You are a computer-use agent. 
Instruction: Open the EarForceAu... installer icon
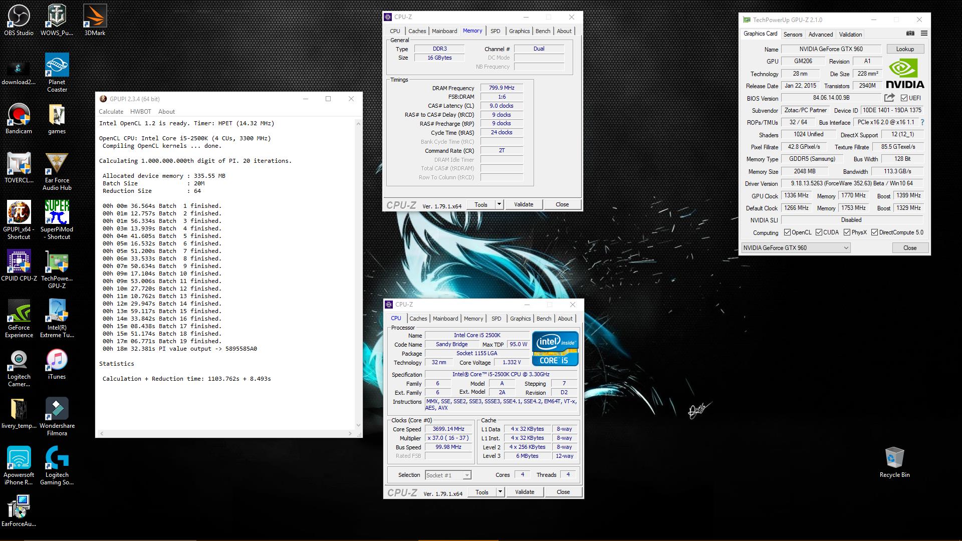point(19,511)
